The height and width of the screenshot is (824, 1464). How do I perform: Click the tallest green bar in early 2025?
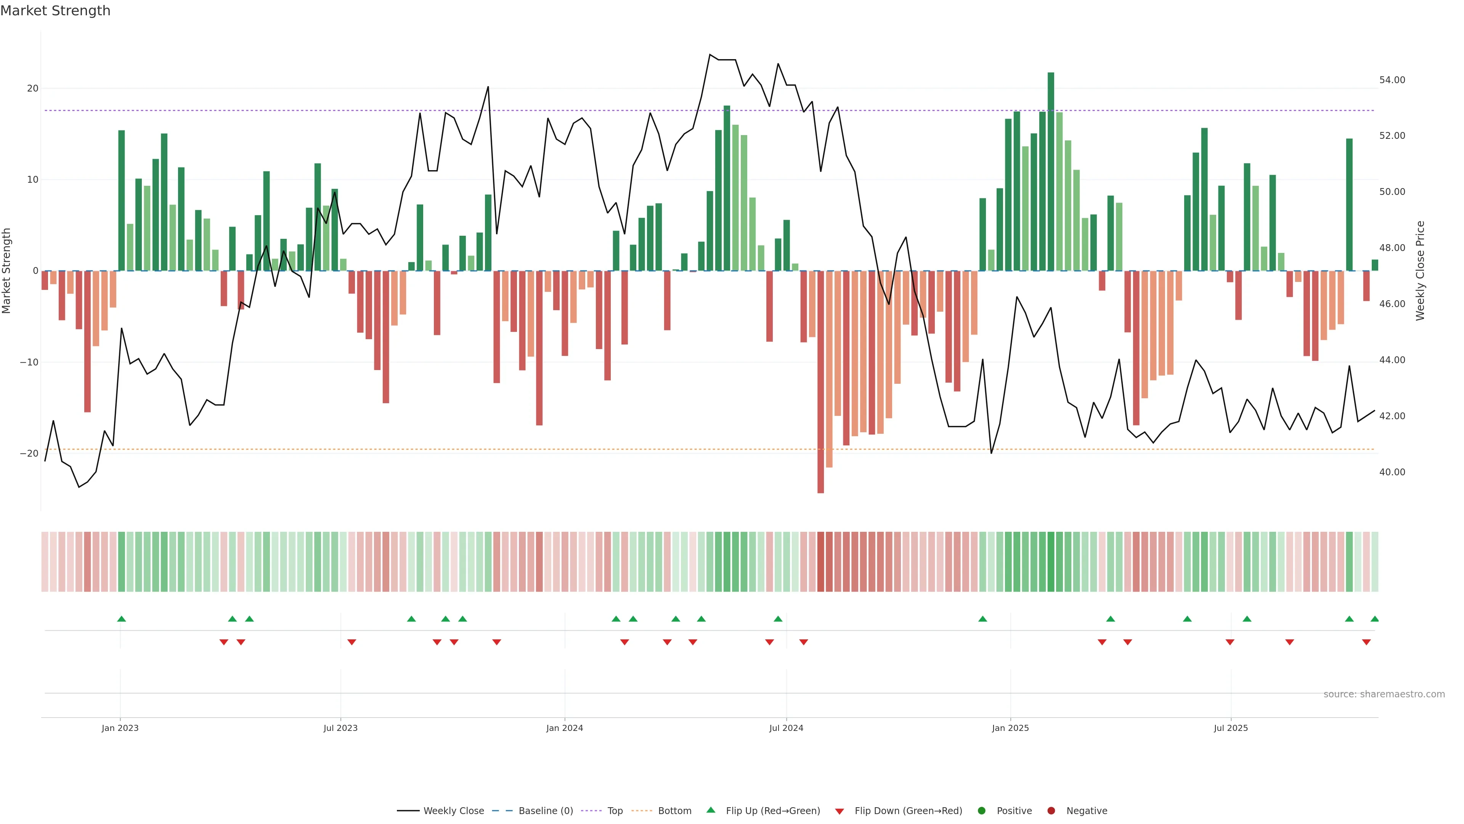click(1051, 171)
